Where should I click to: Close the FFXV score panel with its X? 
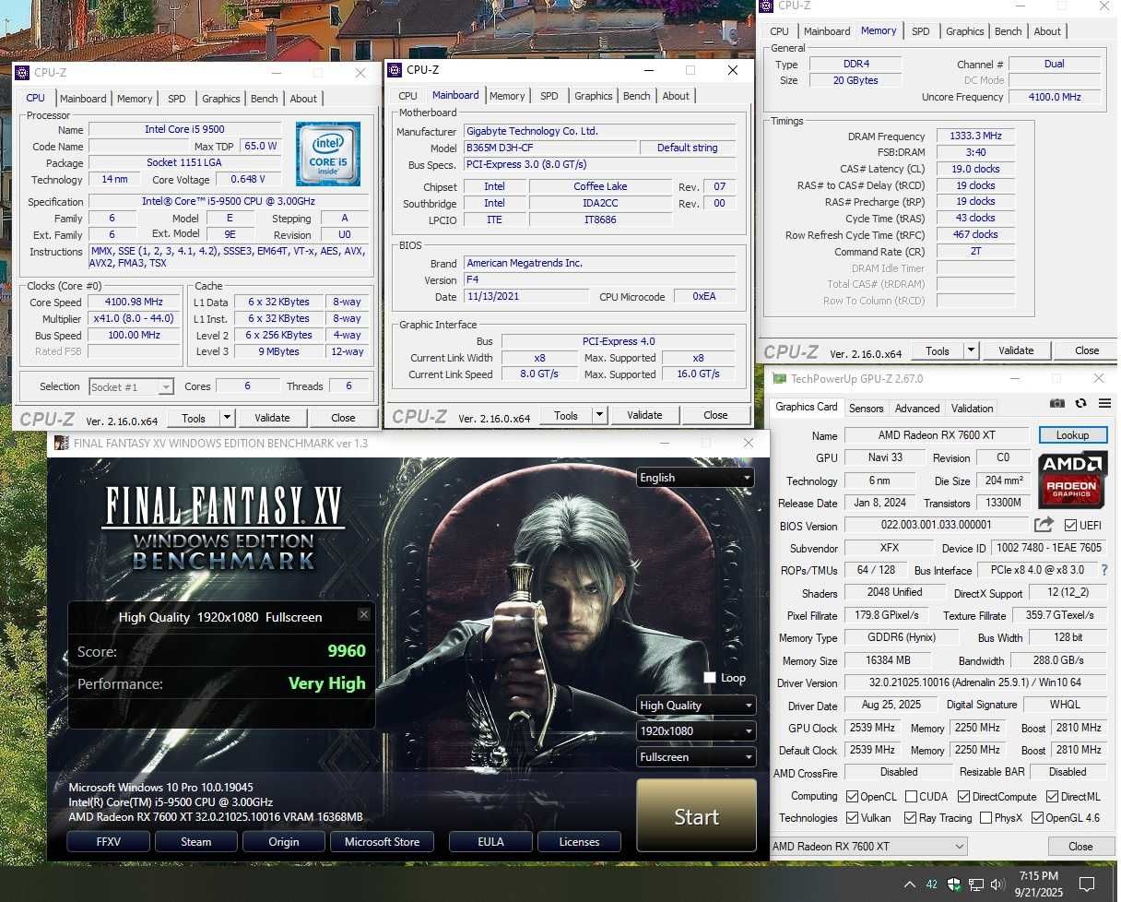pyautogui.click(x=364, y=614)
